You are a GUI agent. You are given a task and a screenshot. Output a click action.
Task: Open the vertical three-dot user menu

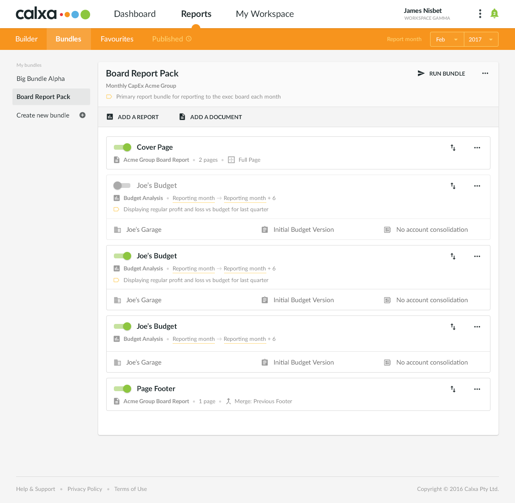480,14
